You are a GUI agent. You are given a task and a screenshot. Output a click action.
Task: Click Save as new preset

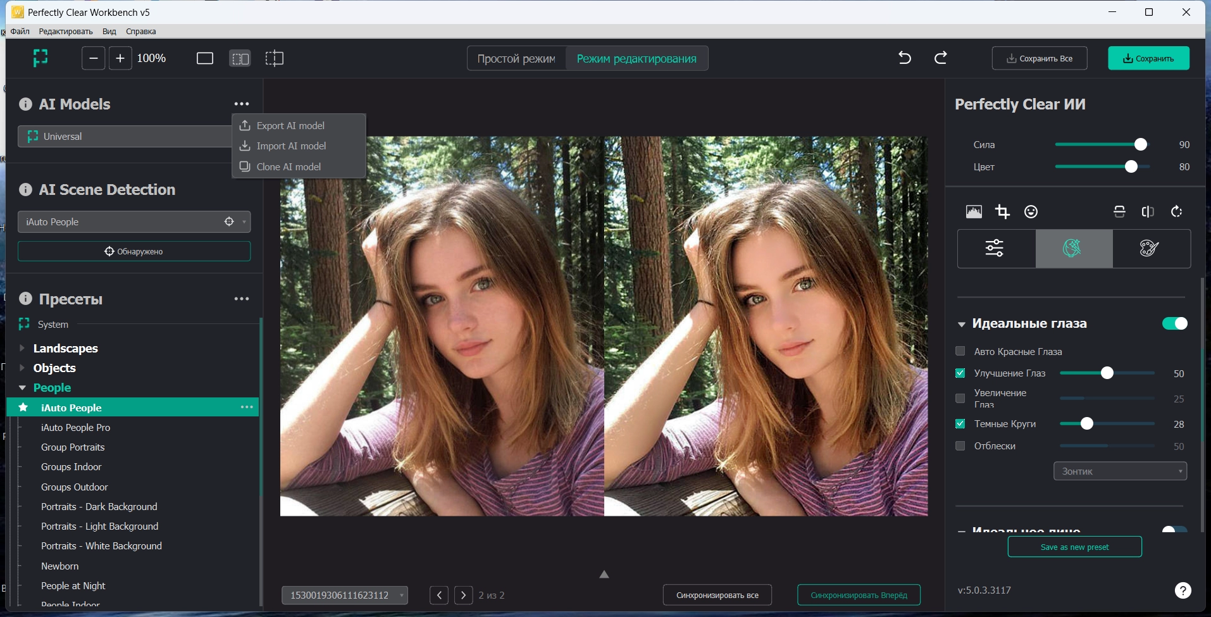[1074, 547]
